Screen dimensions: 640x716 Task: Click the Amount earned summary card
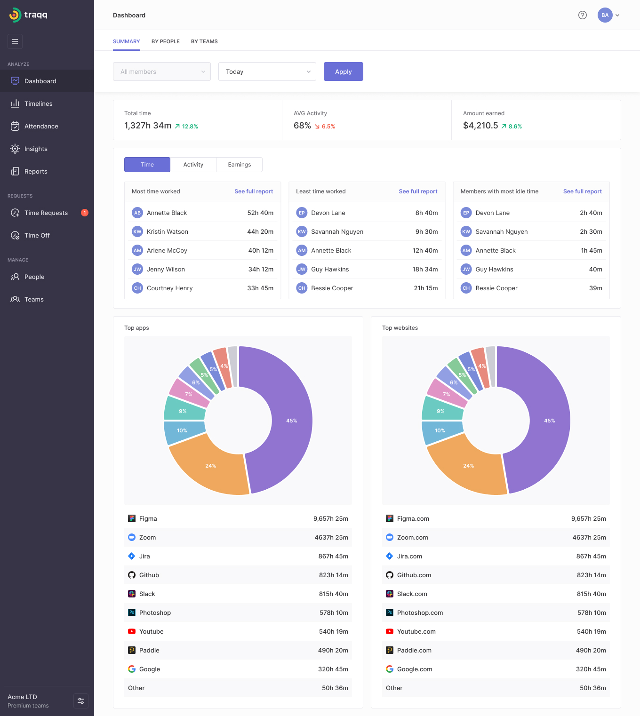point(536,120)
